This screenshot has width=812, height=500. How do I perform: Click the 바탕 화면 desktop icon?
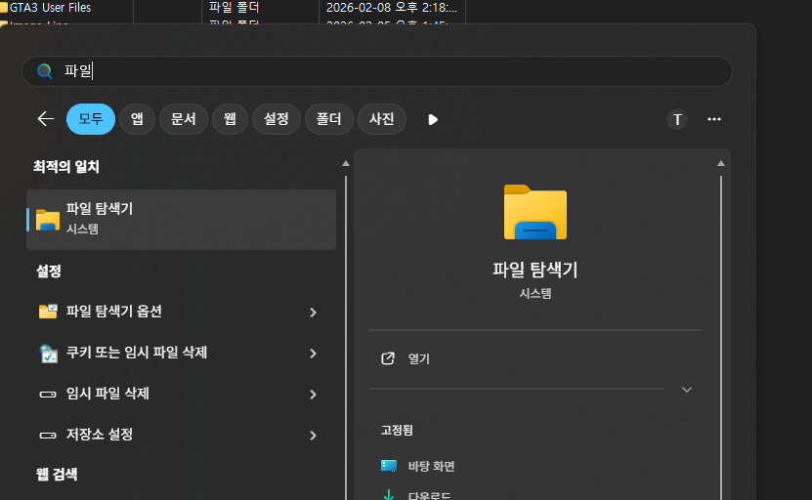click(x=389, y=466)
